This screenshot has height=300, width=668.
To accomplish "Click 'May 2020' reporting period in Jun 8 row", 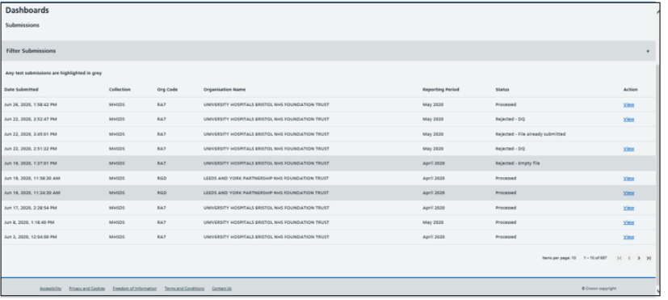I will click(x=433, y=222).
